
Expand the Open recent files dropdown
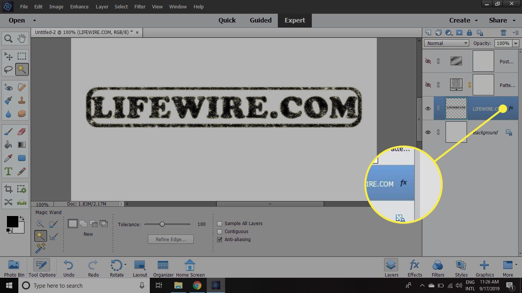(34, 21)
